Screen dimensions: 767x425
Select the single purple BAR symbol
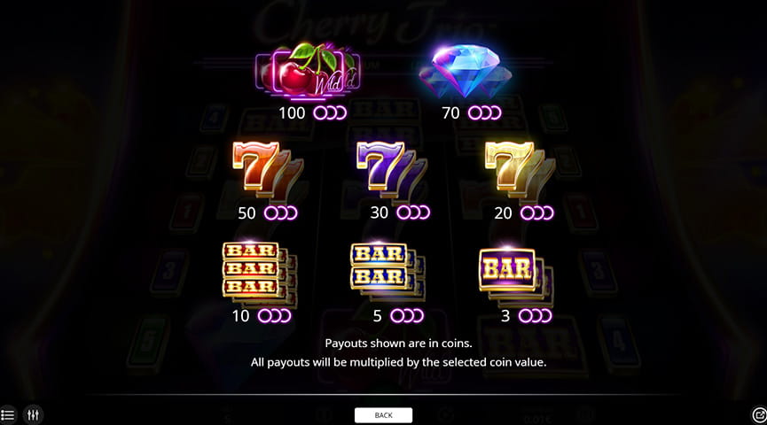click(x=516, y=274)
